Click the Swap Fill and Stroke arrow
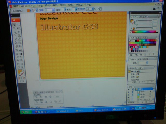 pyautogui.click(x=23, y=70)
